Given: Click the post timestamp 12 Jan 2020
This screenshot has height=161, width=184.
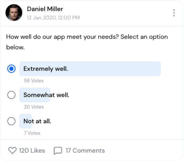Looking at the screenshot, I should [x=53, y=18].
